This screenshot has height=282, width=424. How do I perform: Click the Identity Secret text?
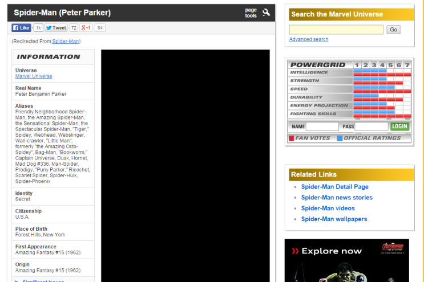click(x=23, y=199)
